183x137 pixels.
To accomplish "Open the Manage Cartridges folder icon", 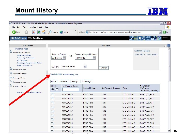I will [x=11, y=52].
